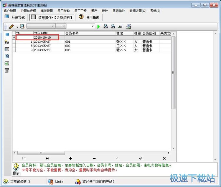The height and width of the screenshot is (187, 221).
Task: Select card number 003 cell
Action: (90, 50)
